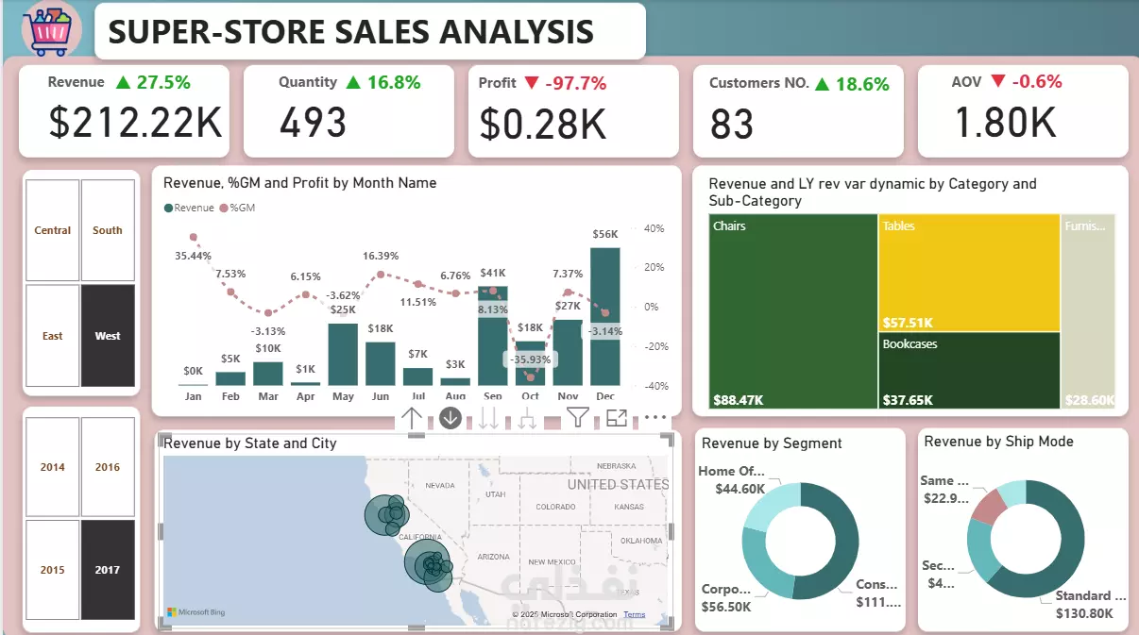Choose the 2014 year slicer tile
Viewport: 1139px width, 635px height.
53,467
